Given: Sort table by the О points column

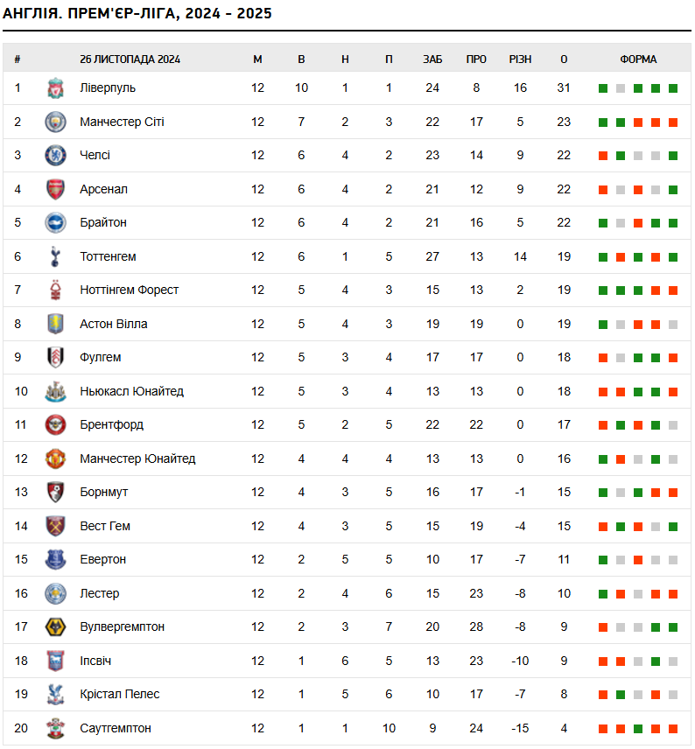Looking at the screenshot, I should click(564, 59).
